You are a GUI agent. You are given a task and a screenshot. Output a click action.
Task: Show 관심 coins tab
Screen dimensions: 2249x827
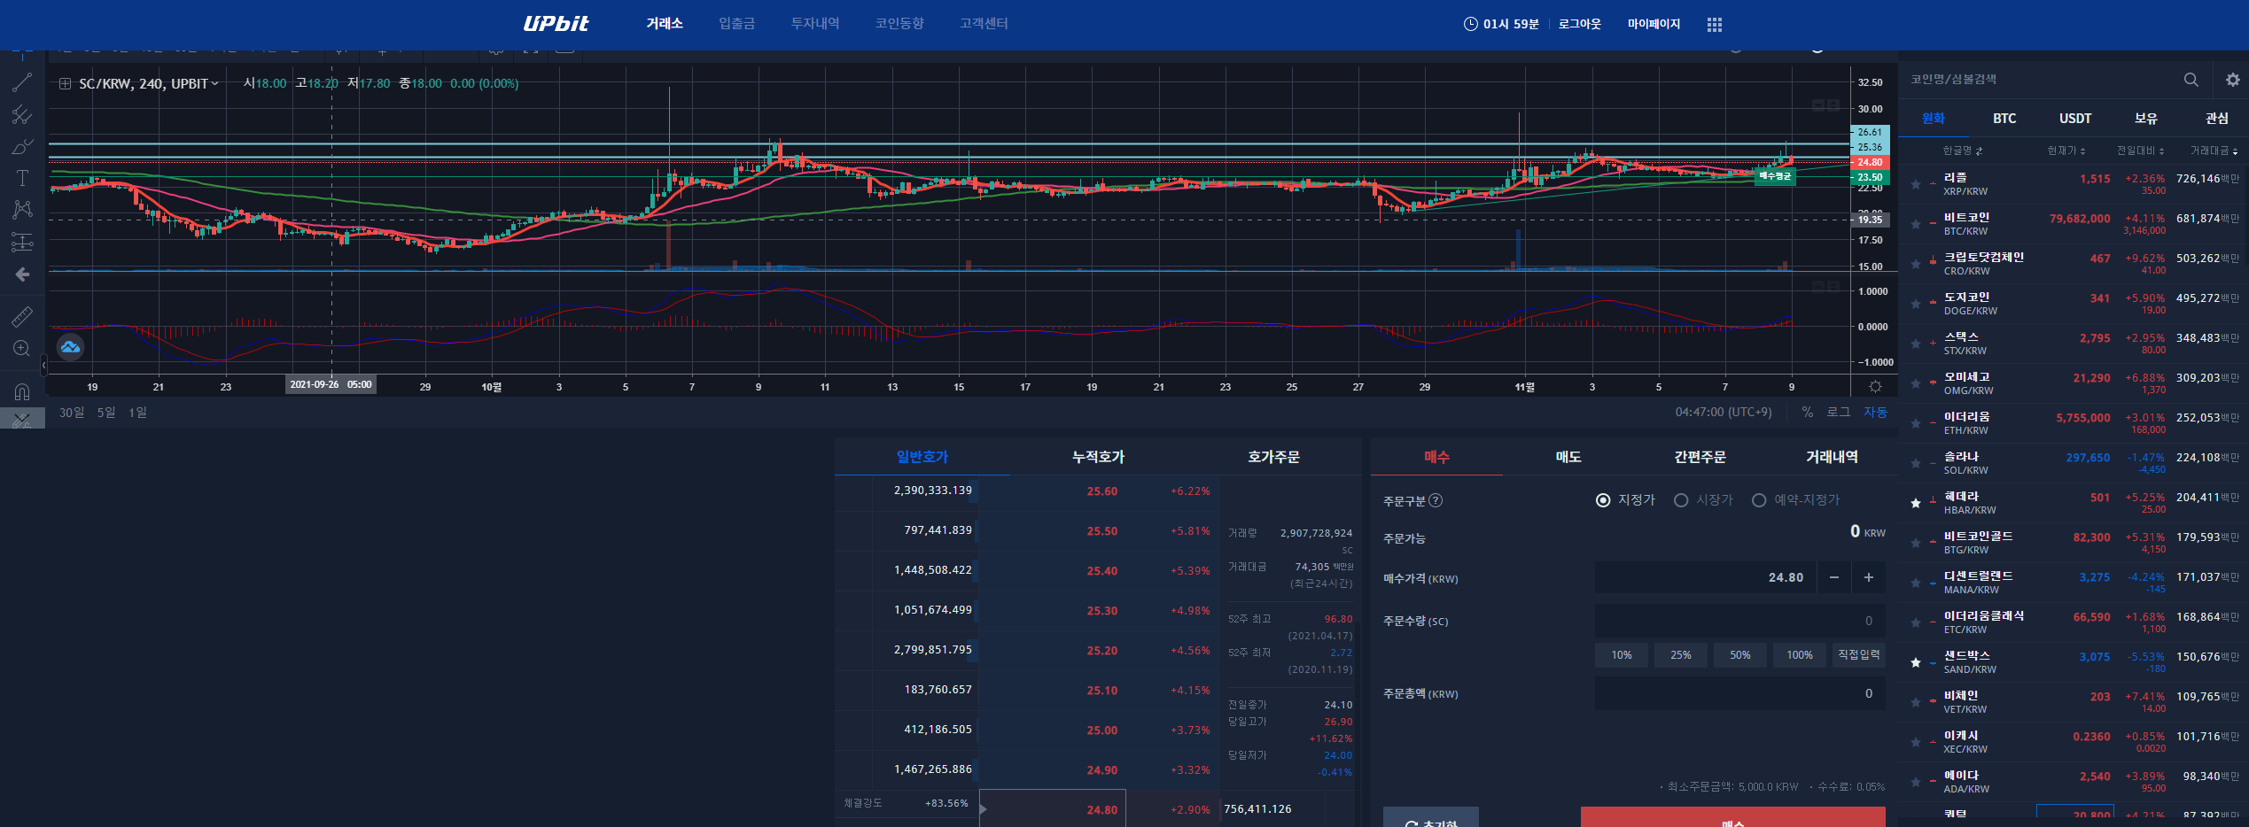pyautogui.click(x=2217, y=119)
